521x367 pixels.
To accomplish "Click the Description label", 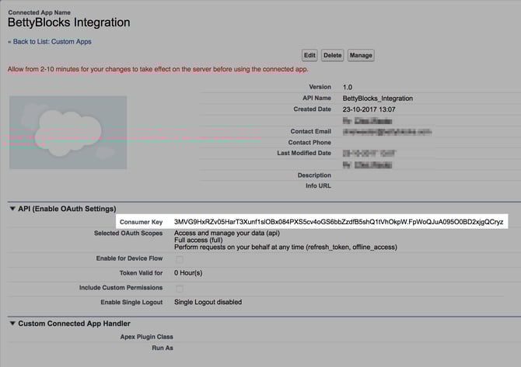I will 314,175.
